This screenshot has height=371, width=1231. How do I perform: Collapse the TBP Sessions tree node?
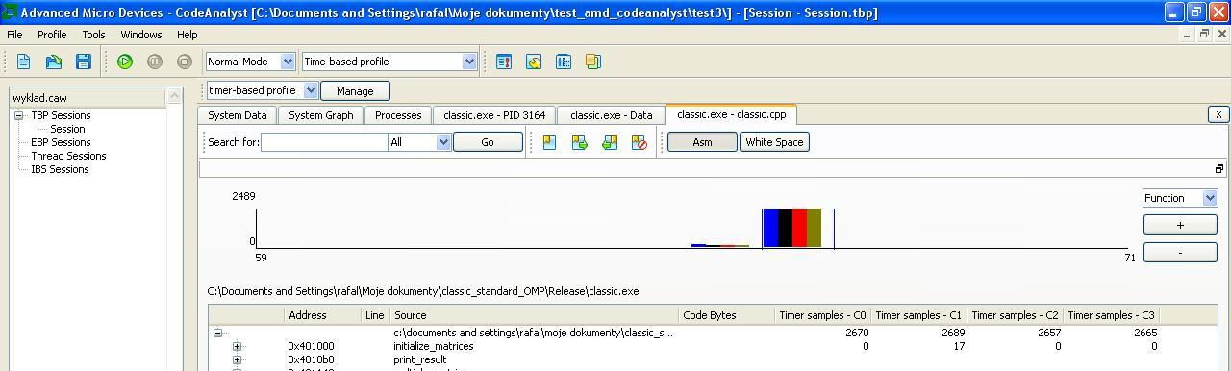[x=18, y=115]
